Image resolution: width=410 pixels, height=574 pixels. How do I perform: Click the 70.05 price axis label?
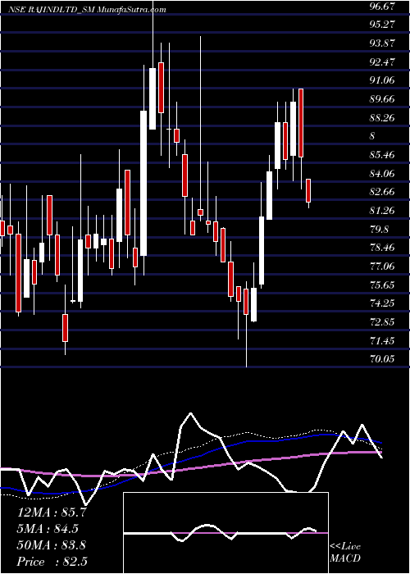383,359
